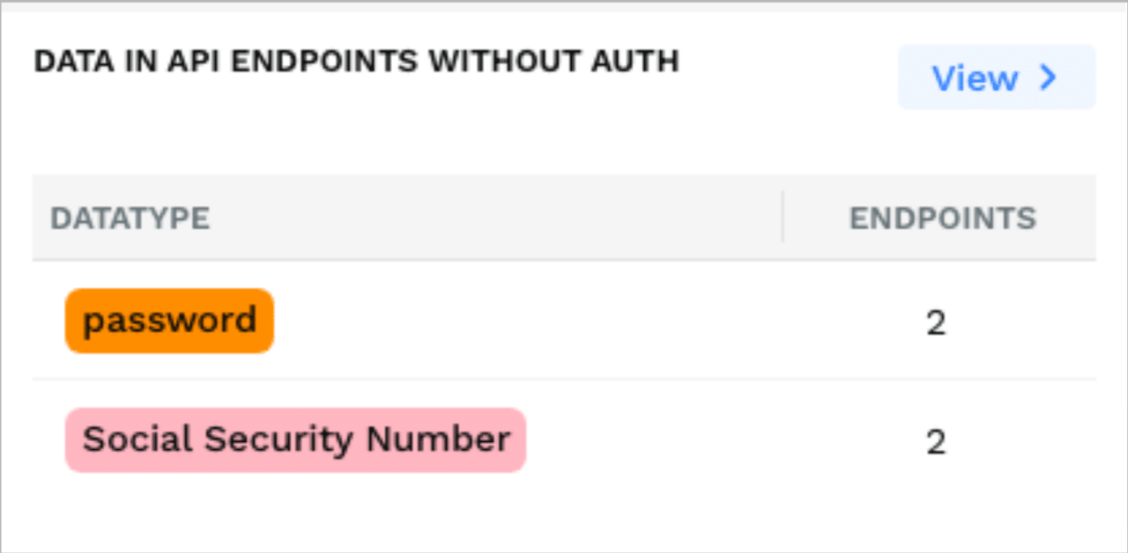Click the word View in the blue button
This screenshot has width=1128, height=553.
coord(975,77)
